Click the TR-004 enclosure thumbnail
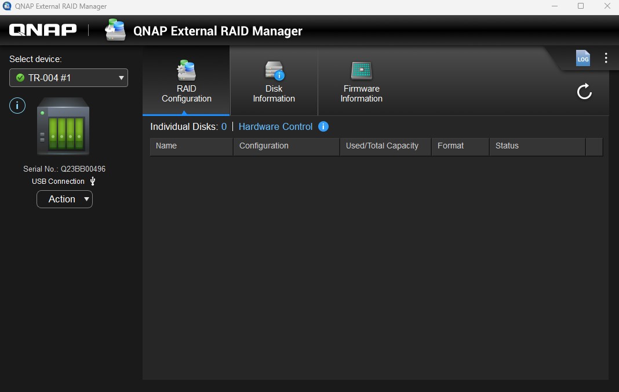This screenshot has height=392, width=619. click(63, 126)
